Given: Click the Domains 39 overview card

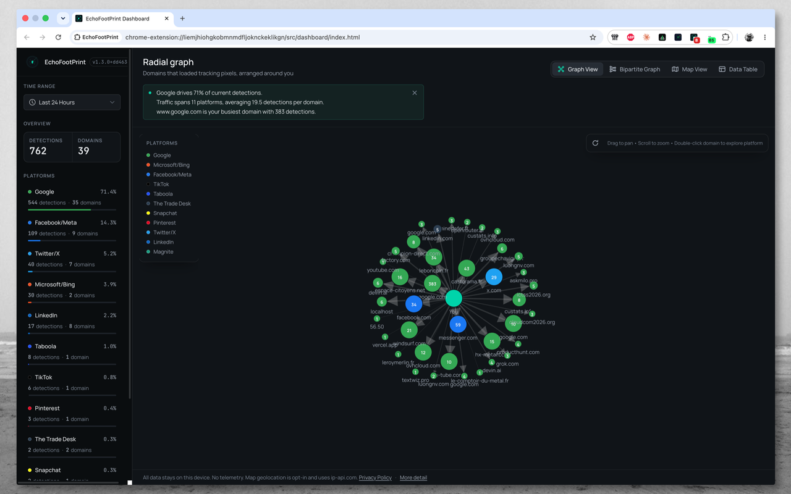Looking at the screenshot, I should coord(96,147).
